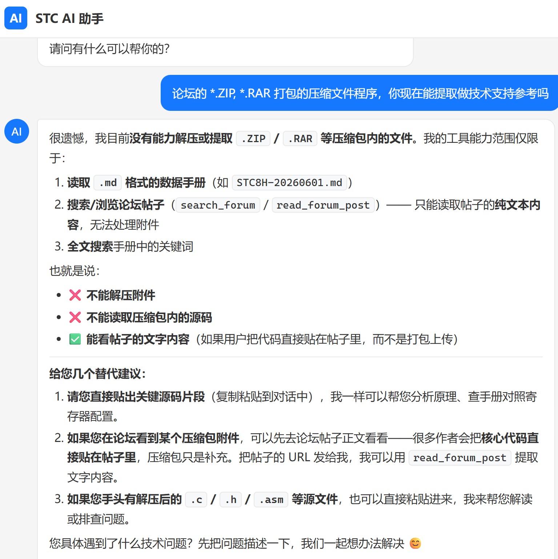This screenshot has width=558, height=559.
Task: Click the text '全文搜索手册中的关键词'
Action: (x=130, y=246)
